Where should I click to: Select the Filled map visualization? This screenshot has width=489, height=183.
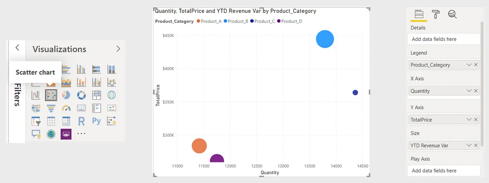pos(35,108)
